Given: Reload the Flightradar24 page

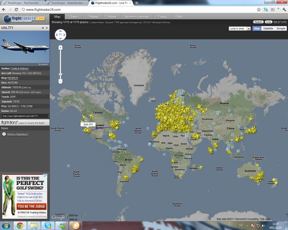Looking at the screenshot, I should point(16,9).
